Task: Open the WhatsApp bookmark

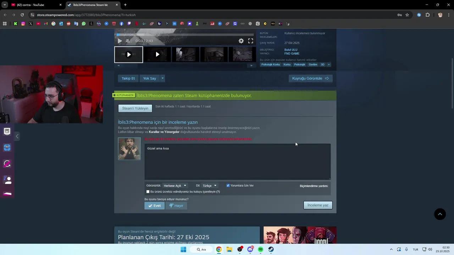Action: pyautogui.click(x=84, y=24)
